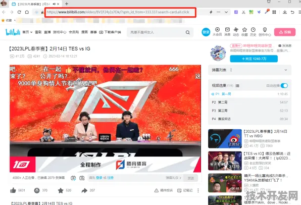Expand the 弹幕列表 panel chevron
The image size is (301, 205).
click(x=286, y=70)
